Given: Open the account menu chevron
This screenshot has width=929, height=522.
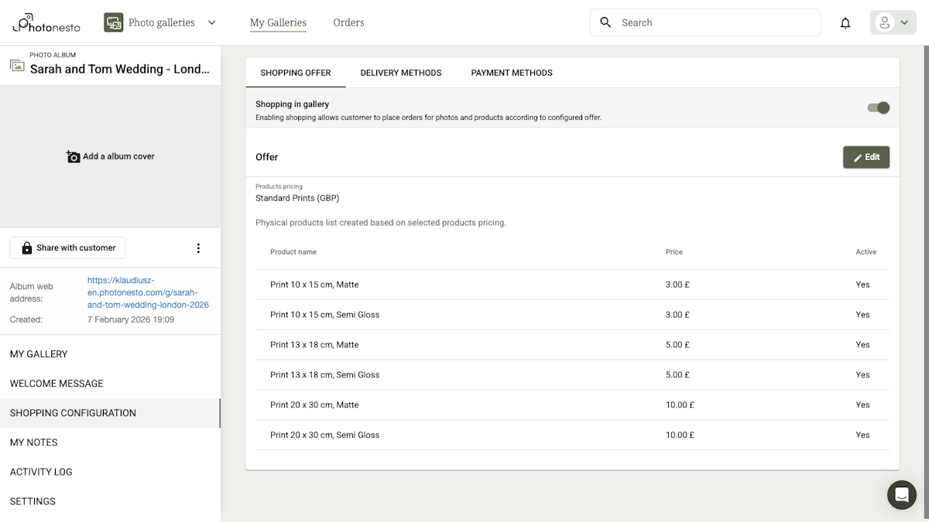Looking at the screenshot, I should point(902,22).
